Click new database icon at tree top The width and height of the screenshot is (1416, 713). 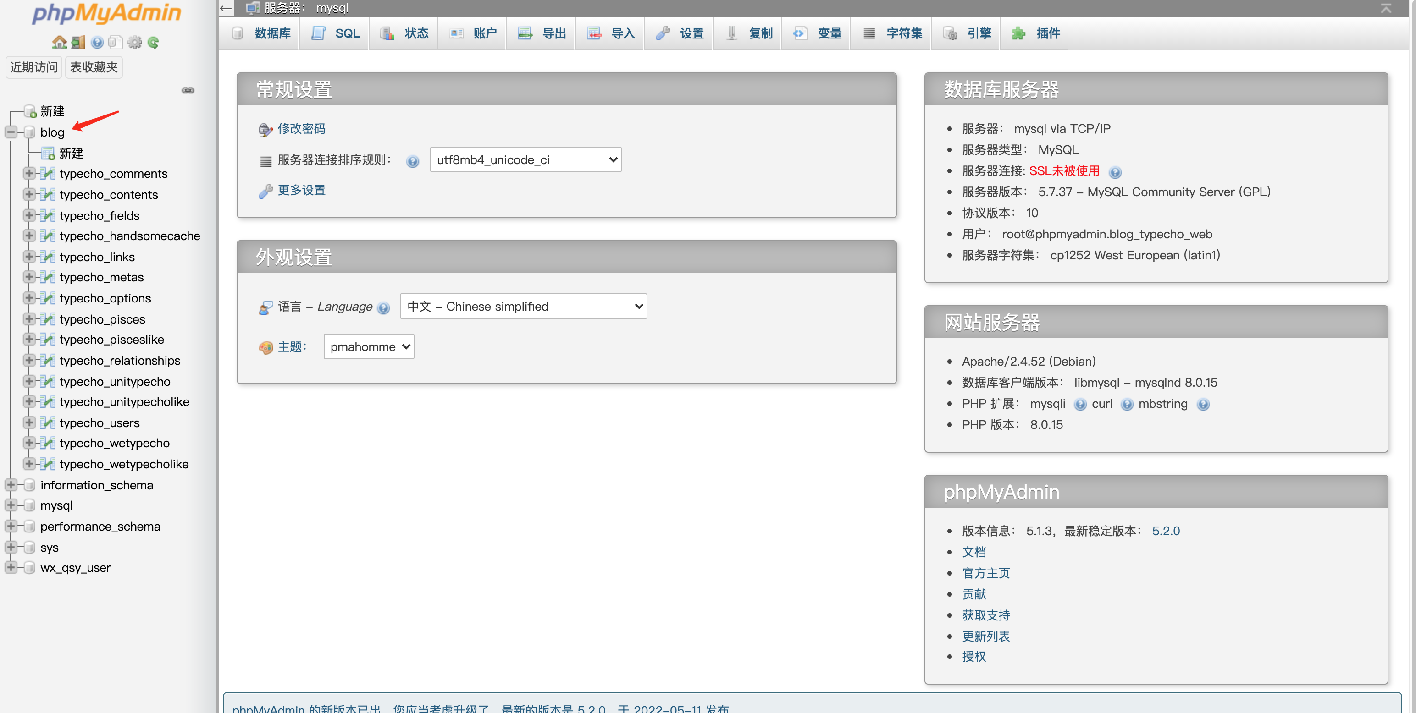[x=30, y=111]
